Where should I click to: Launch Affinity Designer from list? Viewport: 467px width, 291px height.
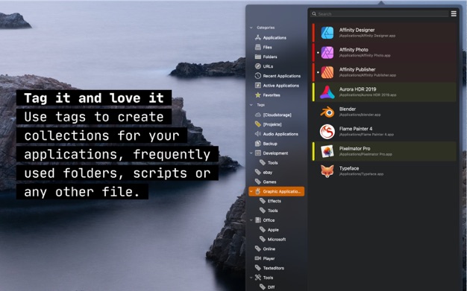click(384, 33)
